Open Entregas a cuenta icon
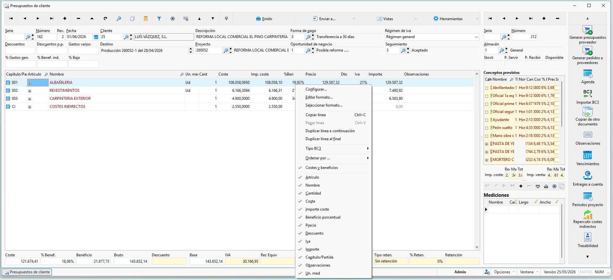The width and height of the screenshot is (613, 280). click(x=587, y=175)
